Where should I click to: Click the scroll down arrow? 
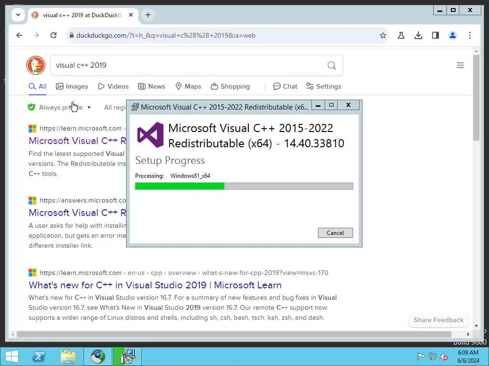pyautogui.click(x=476, y=326)
